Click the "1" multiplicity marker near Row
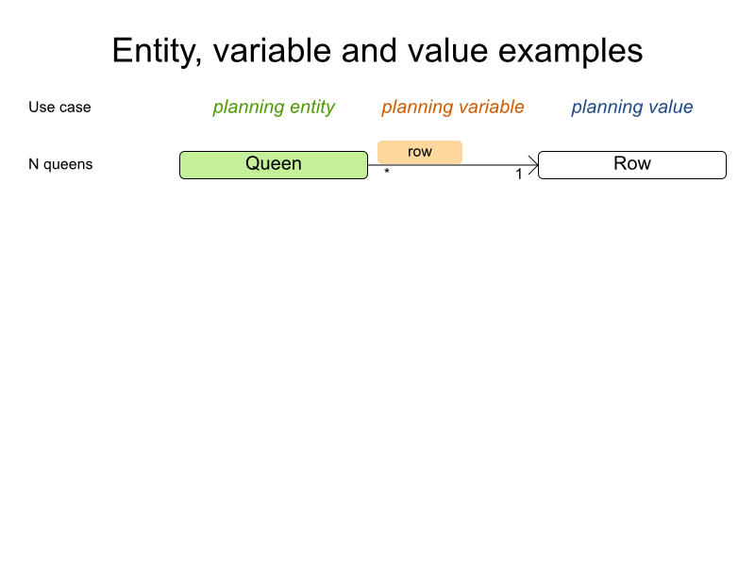The width and height of the screenshot is (755, 566). [x=519, y=175]
